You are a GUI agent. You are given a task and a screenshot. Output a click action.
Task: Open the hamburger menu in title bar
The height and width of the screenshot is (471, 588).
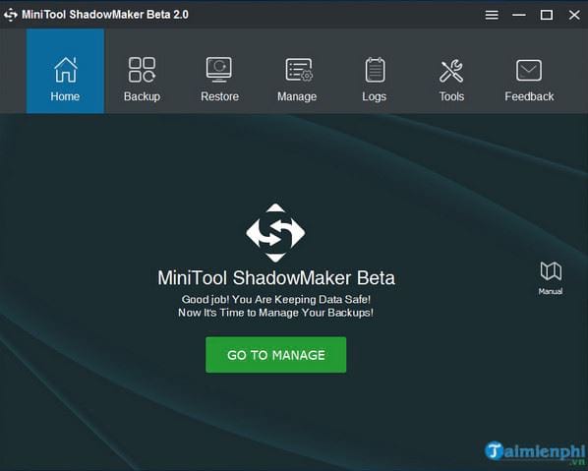click(492, 15)
